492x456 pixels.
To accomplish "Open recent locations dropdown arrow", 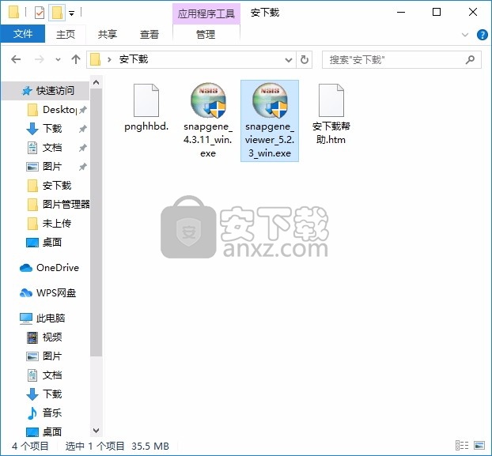I will point(58,59).
